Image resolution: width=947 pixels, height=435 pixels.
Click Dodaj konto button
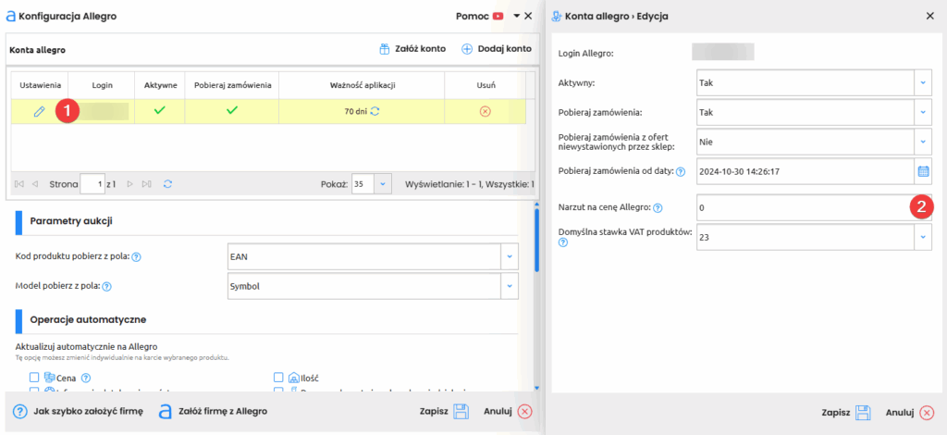(x=497, y=49)
